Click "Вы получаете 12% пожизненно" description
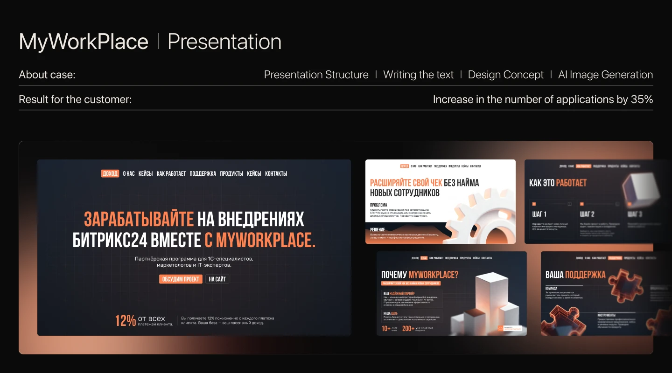672x373 pixels. pyautogui.click(x=228, y=321)
